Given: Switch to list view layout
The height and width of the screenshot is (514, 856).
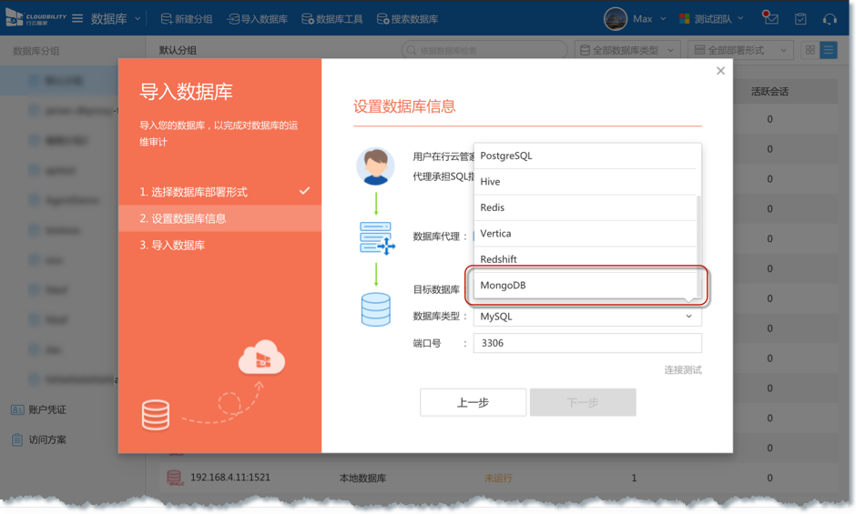Looking at the screenshot, I should pos(829,51).
